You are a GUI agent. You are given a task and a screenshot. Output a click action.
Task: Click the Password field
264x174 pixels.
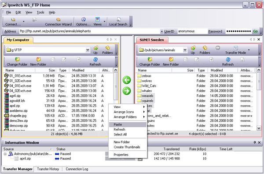[238, 31]
